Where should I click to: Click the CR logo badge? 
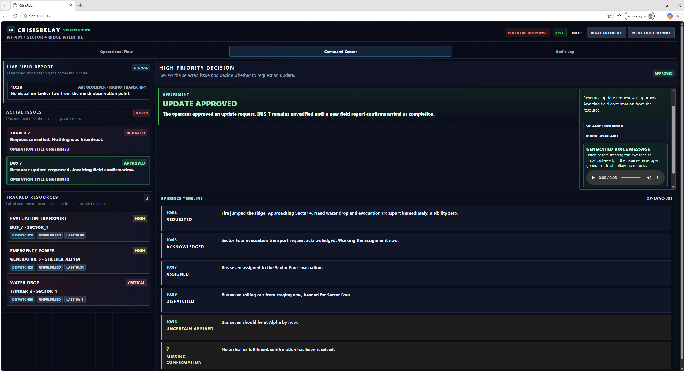pos(11,30)
